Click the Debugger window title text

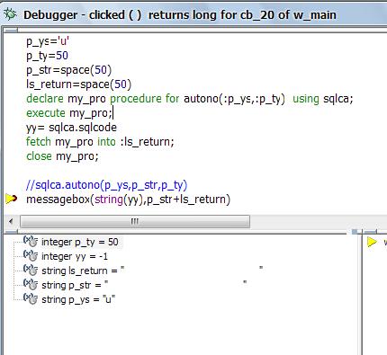pyautogui.click(x=180, y=15)
